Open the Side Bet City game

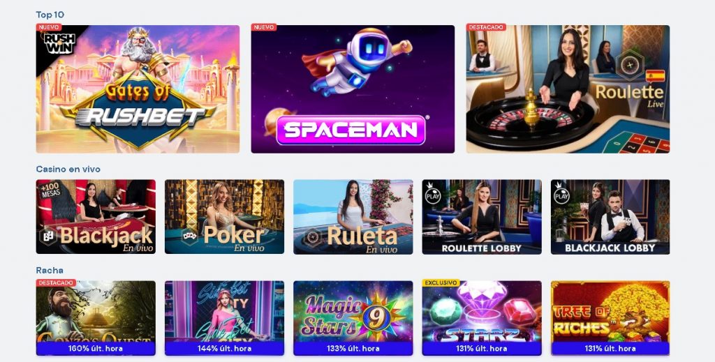tap(224, 318)
